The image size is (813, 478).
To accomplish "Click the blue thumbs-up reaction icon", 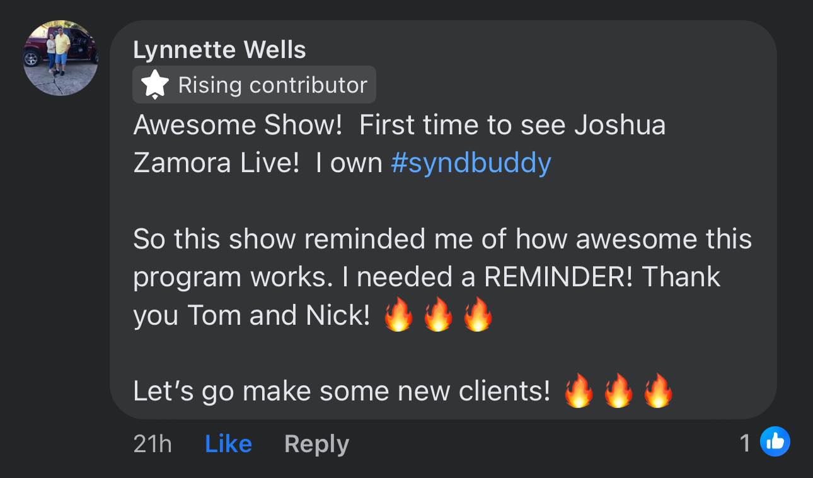I will (x=775, y=442).
